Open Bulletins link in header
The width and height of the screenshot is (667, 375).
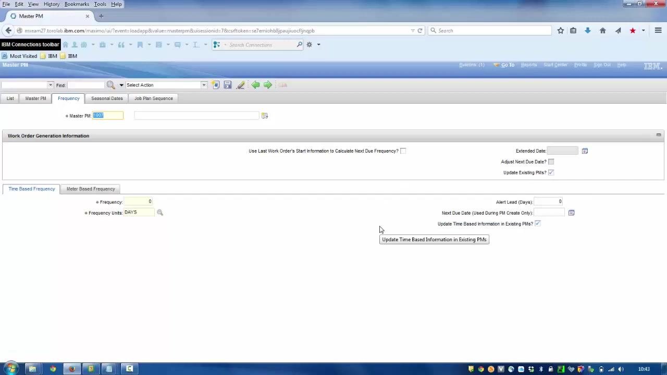point(472,65)
